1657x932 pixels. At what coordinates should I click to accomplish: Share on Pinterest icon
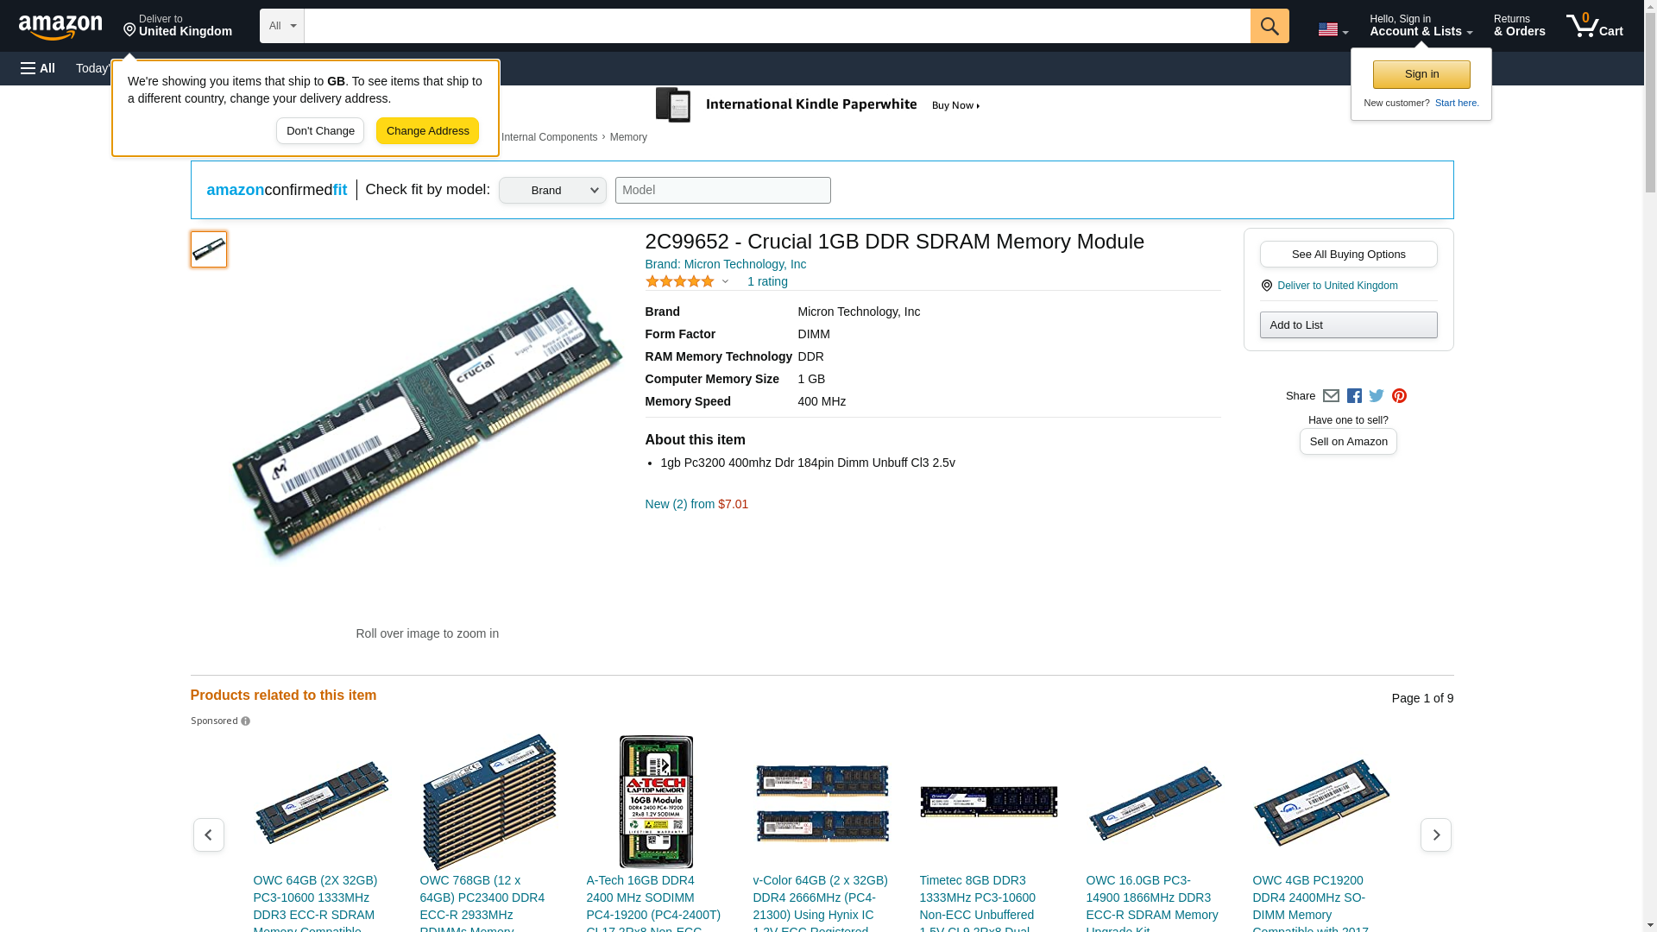(1399, 396)
